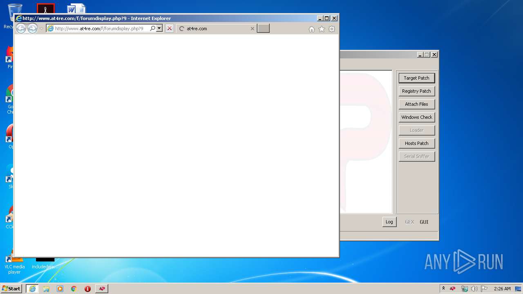Image resolution: width=523 pixels, height=294 pixels.
Task: Maximize the patcher window behind IE
Action: pos(427,54)
